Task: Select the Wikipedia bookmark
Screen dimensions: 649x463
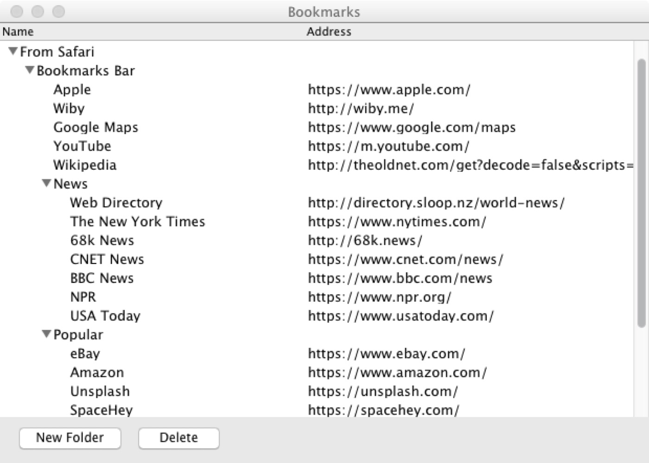Action: coord(85,165)
